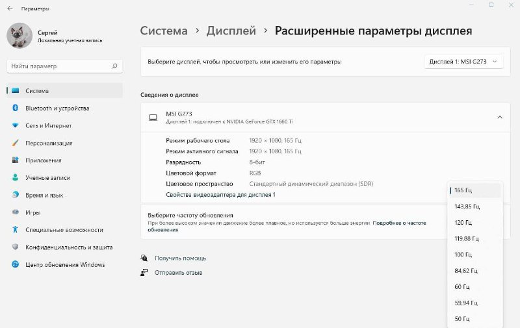Click Отправить отзыв link
Image resolution: width=520 pixels, height=328 pixels.
(178, 273)
